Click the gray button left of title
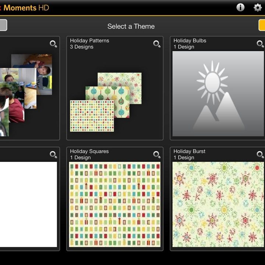Screen dimensions: 265x265 click(x=3, y=25)
